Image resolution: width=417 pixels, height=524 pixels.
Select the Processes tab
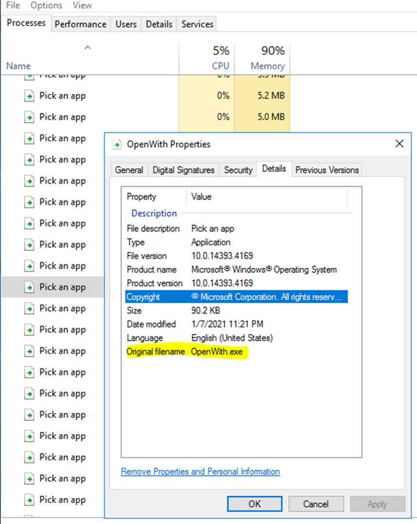point(26,23)
